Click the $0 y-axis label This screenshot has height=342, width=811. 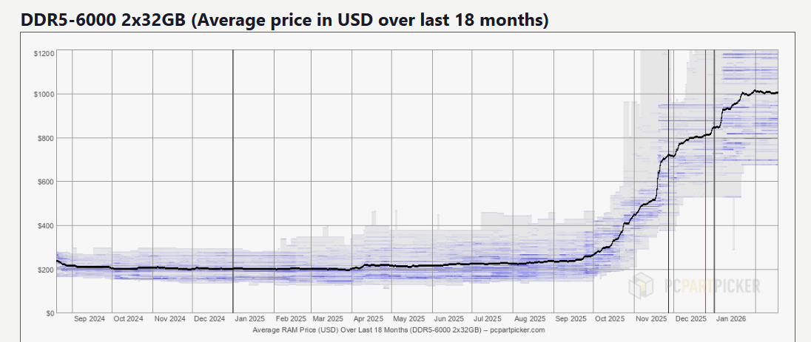tap(49, 313)
